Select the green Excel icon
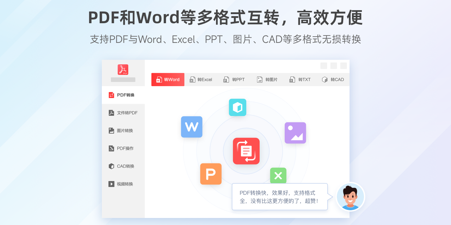 [x=278, y=175]
